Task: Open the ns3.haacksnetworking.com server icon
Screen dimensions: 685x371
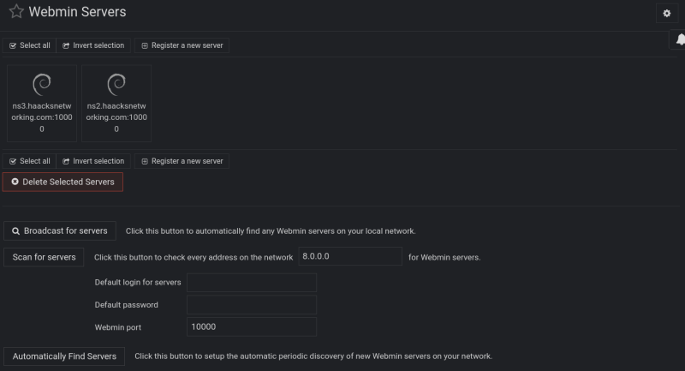Action: coord(42,84)
